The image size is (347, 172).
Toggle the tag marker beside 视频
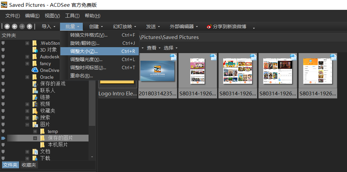(x=3, y=104)
